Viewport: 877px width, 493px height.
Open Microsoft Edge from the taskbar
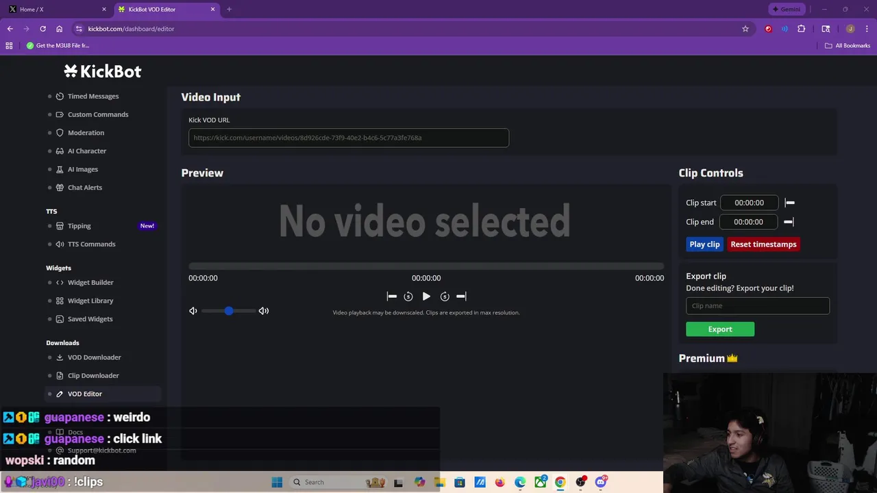[520, 482]
